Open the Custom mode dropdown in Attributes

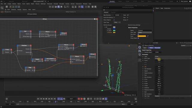click(186, 45)
